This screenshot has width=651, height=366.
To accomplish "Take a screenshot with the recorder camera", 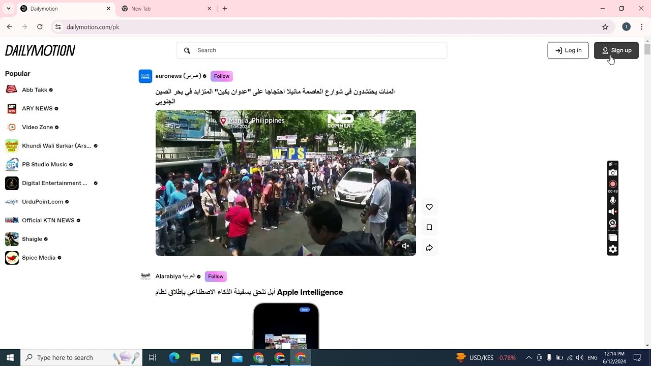I will click(613, 173).
